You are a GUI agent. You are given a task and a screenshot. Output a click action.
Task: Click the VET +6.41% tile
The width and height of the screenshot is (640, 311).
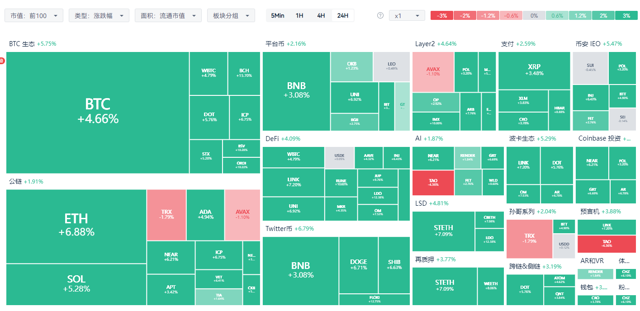pyautogui.click(x=219, y=279)
